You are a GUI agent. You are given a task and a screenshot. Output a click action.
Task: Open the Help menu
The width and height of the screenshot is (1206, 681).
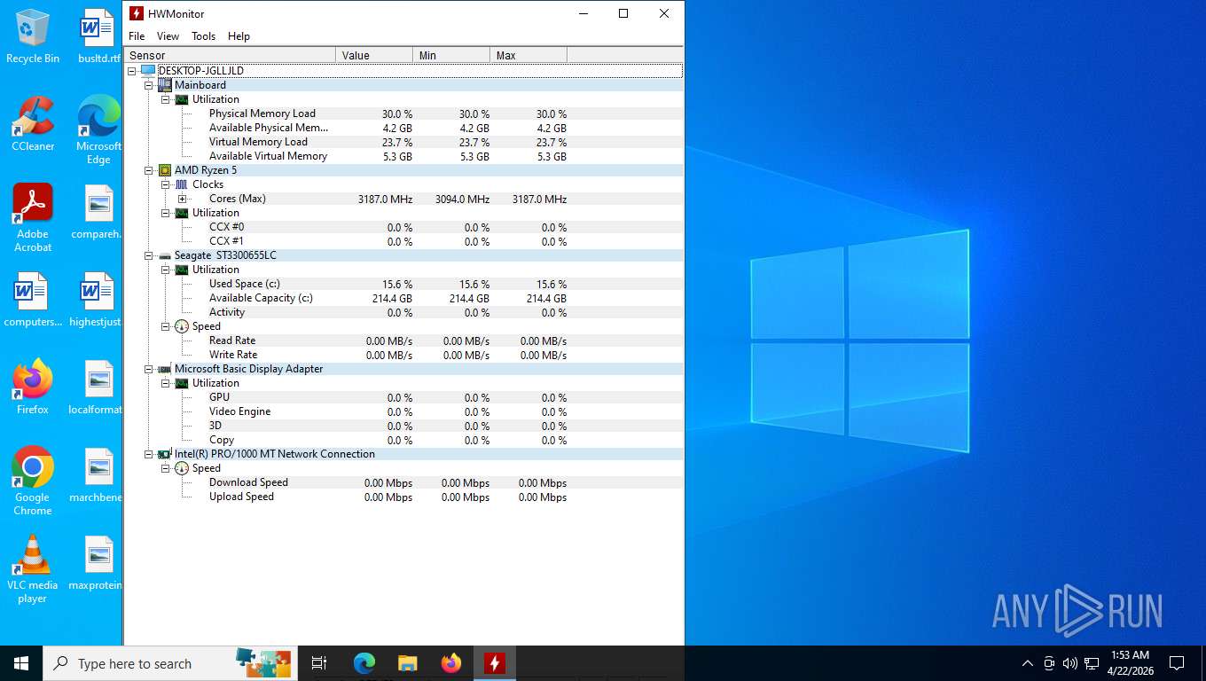[239, 36]
